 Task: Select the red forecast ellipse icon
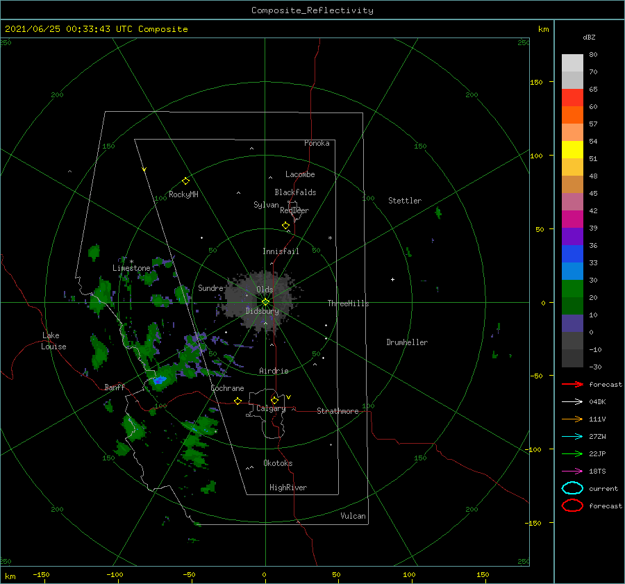572,506
